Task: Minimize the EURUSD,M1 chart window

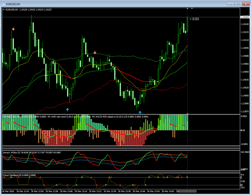Action: [231, 4]
